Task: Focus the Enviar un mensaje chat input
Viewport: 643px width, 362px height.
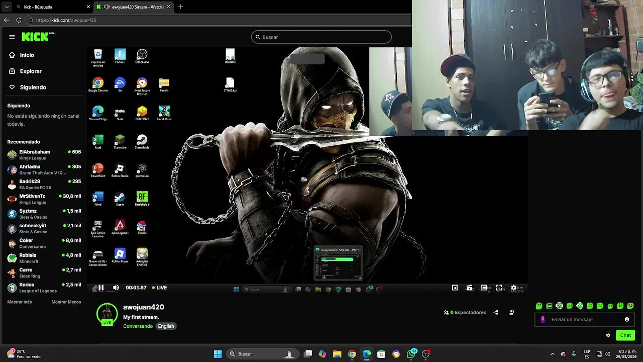Action: tap(585, 319)
